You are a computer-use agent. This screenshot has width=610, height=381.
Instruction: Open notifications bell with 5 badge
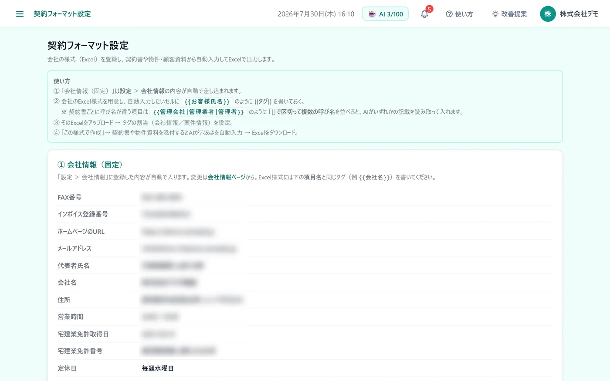pyautogui.click(x=425, y=14)
